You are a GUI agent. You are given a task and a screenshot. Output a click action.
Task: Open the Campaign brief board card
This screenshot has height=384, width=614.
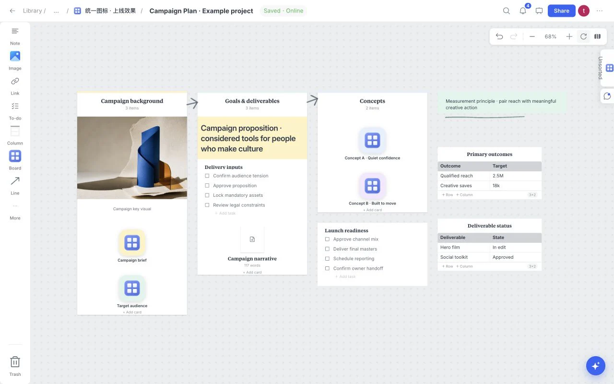pos(132,243)
